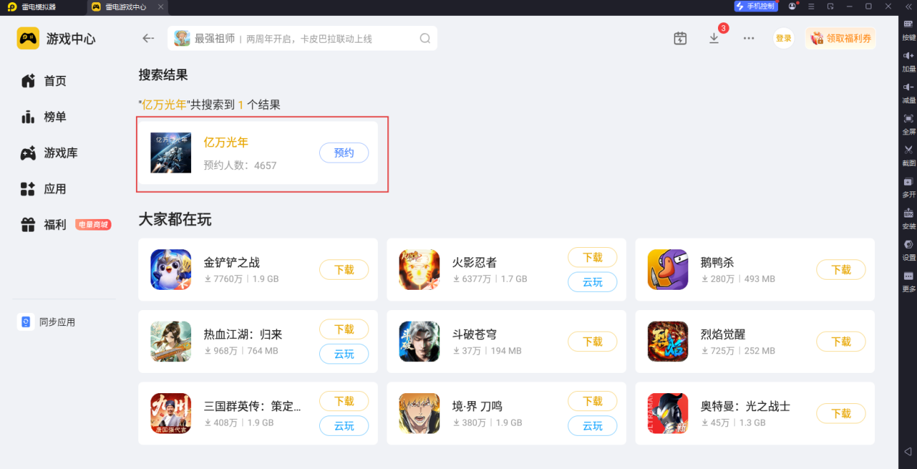Click the 全屏 fullscreen icon
Screen dimensions: 917x469
[908, 124]
